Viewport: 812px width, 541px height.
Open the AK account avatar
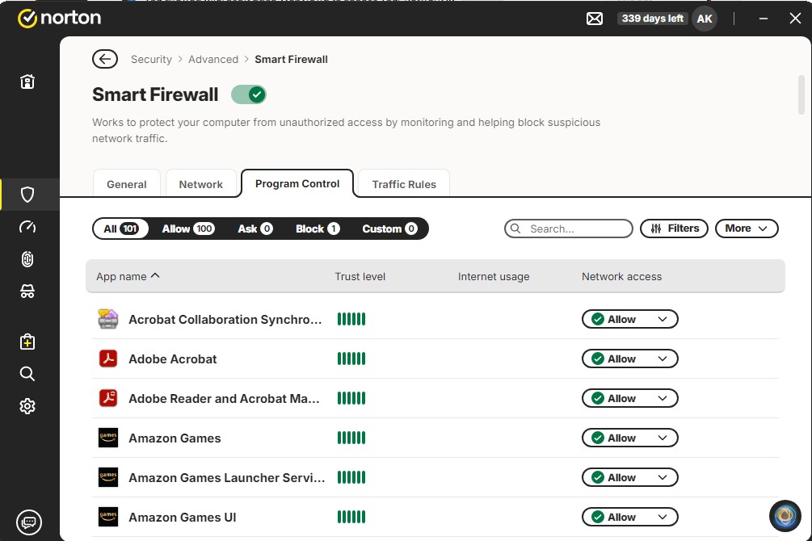pos(705,19)
